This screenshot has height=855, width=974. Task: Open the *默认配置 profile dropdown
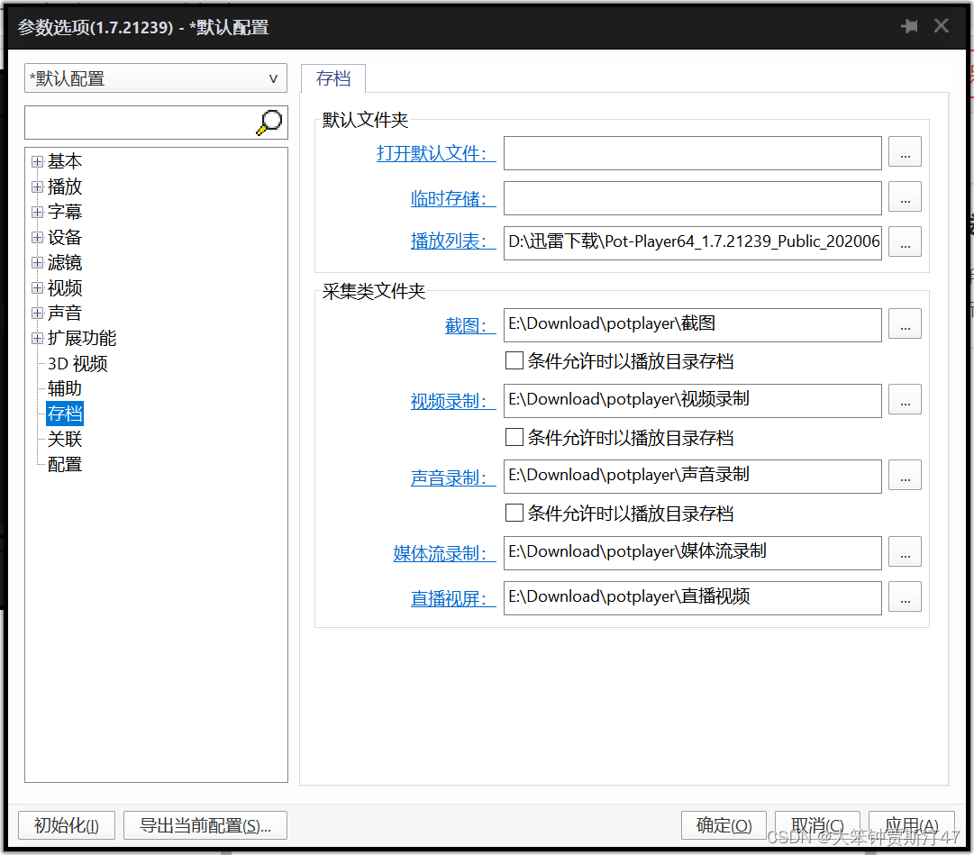[x=273, y=78]
